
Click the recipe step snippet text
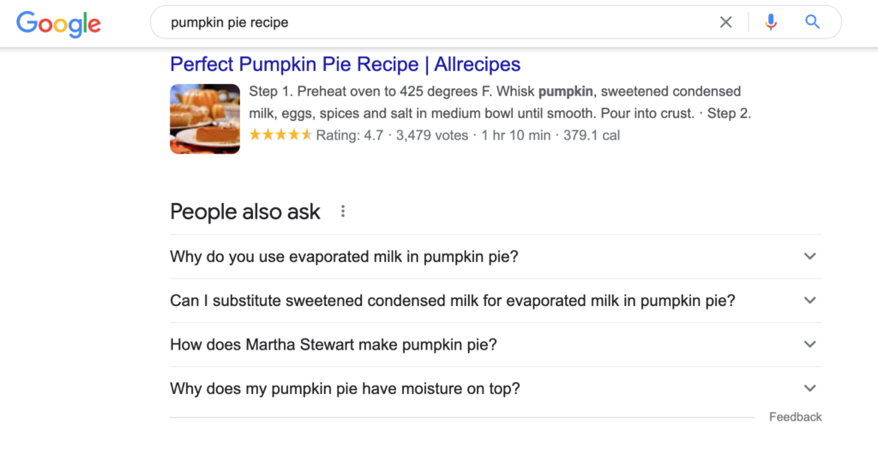pyautogui.click(x=499, y=102)
